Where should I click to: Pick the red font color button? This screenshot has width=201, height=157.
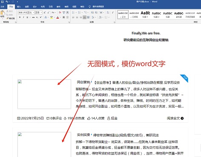click(x=57, y=17)
